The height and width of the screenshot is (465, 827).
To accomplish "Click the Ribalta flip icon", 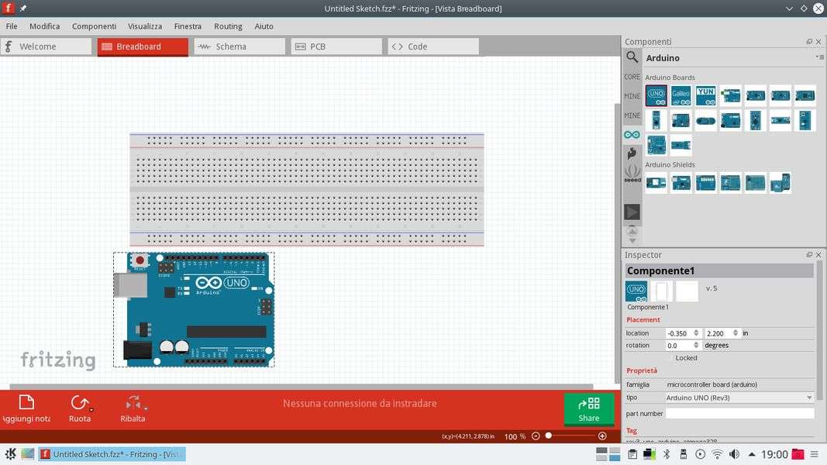I will (x=133, y=403).
